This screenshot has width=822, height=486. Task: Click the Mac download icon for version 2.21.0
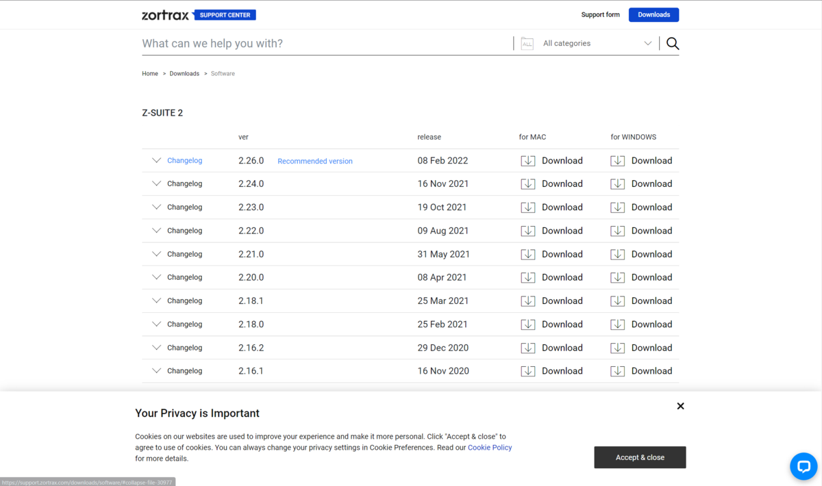click(x=528, y=254)
